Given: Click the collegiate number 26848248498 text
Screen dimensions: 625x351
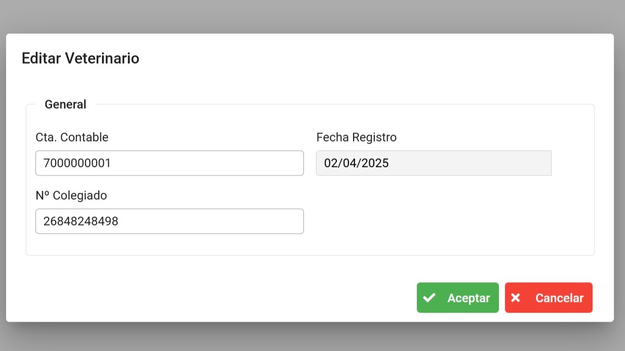Looking at the screenshot, I should coord(81,222).
